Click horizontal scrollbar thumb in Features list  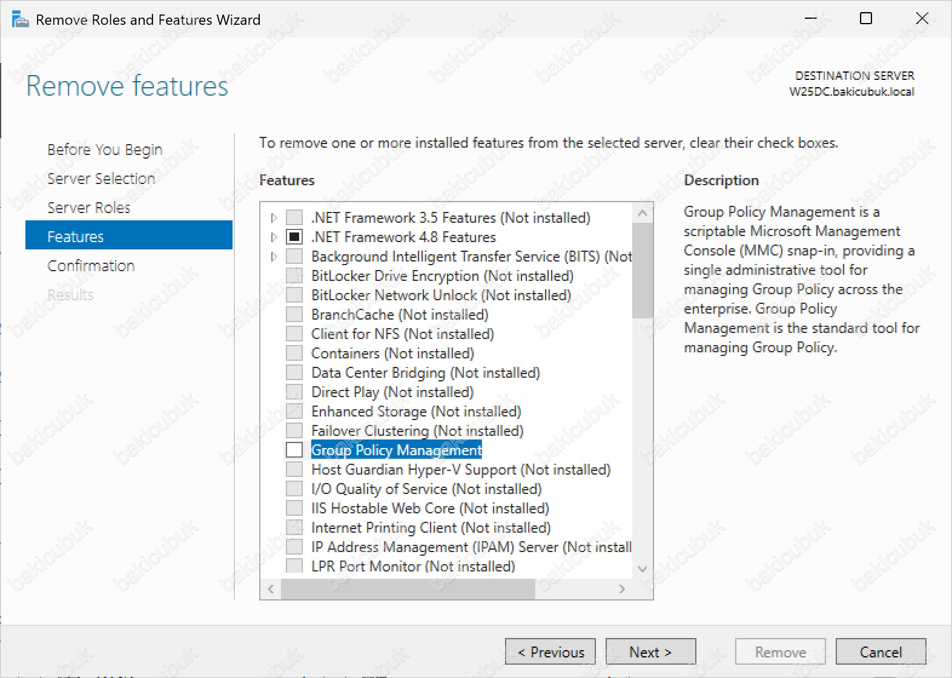pyautogui.click(x=408, y=589)
